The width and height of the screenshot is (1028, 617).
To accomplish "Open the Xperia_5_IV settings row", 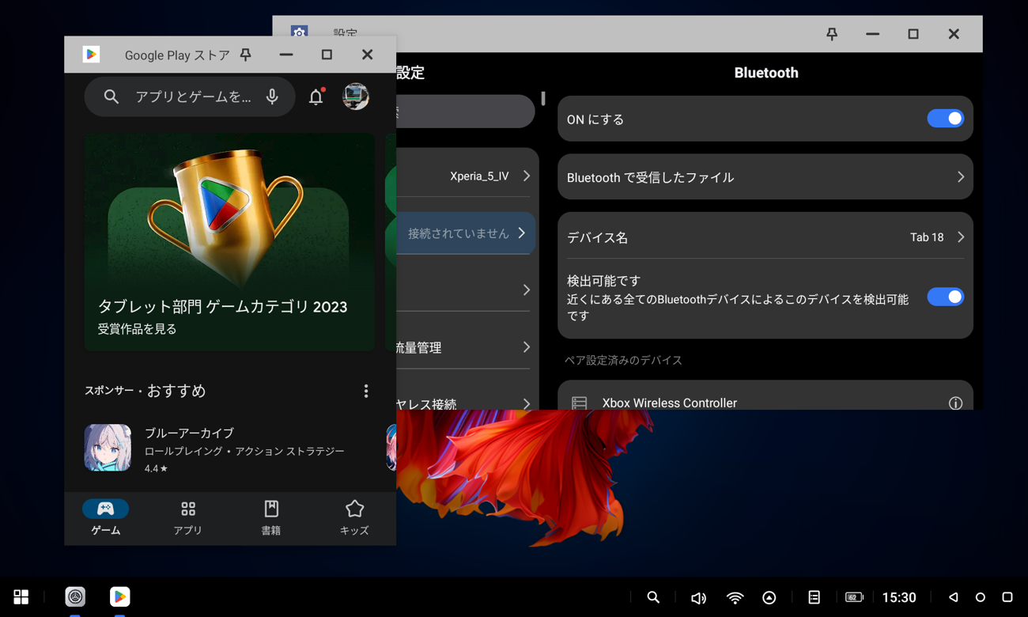I will [467, 176].
